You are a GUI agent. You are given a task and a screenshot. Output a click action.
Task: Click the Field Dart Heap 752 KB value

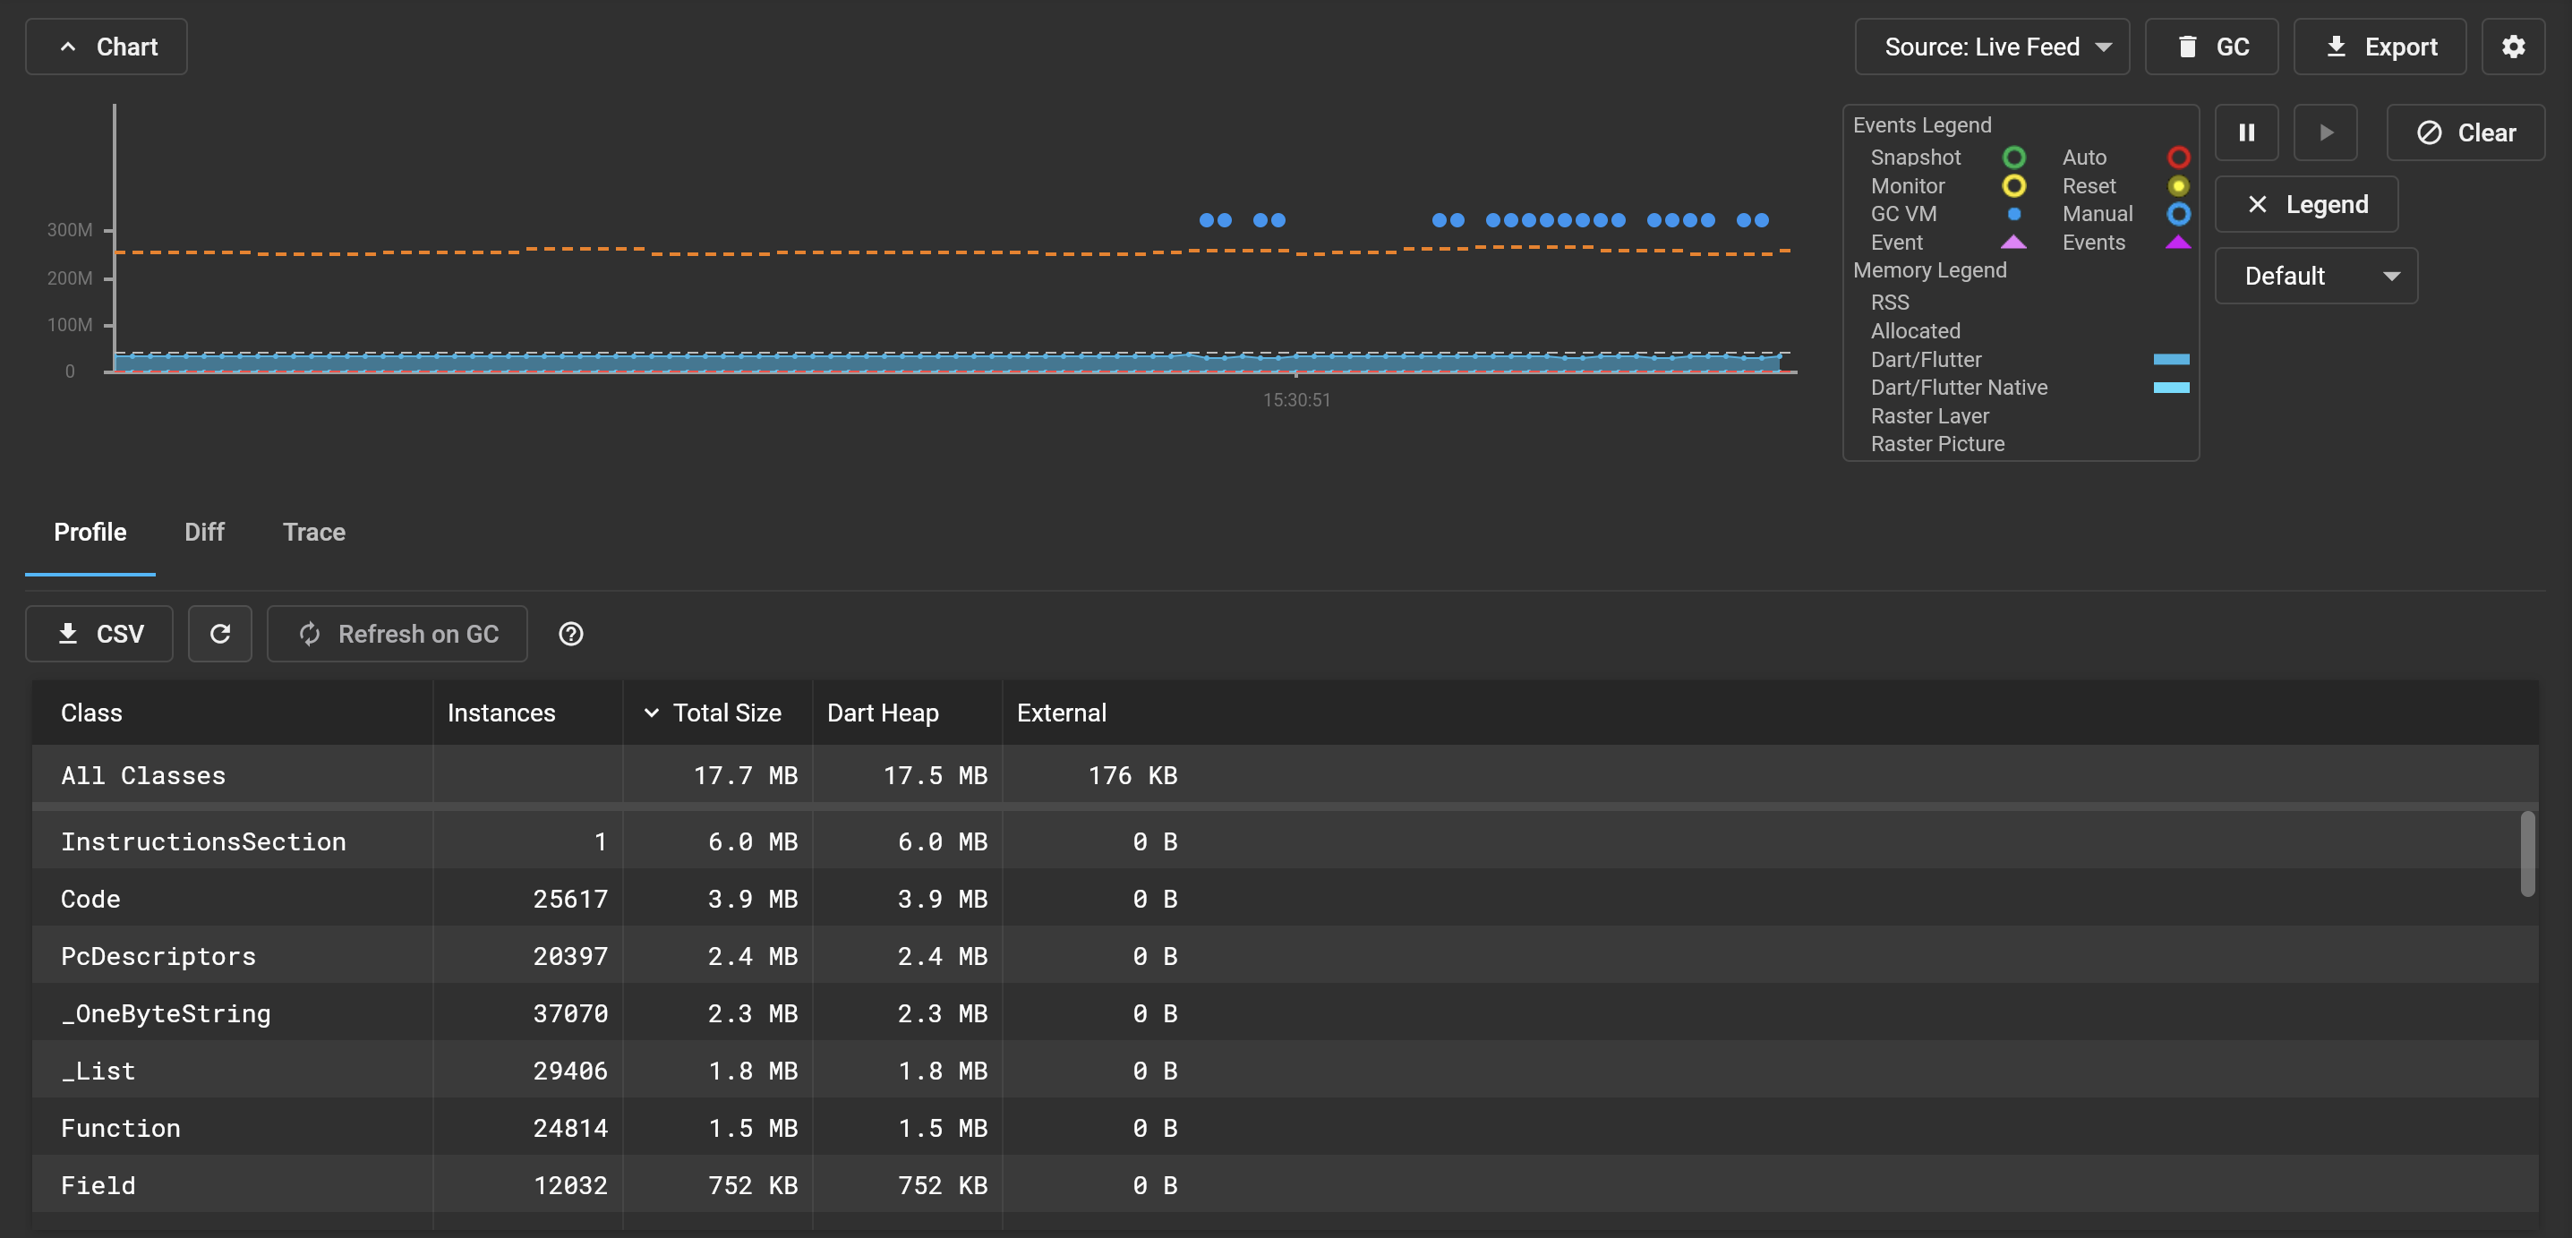tap(943, 1185)
